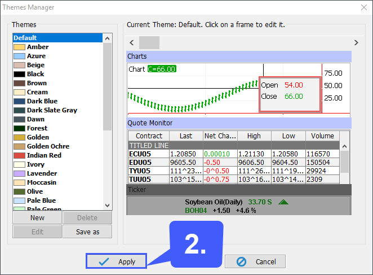Click the 116570 volume cell
373x275 pixels.
pyautogui.click(x=322, y=154)
